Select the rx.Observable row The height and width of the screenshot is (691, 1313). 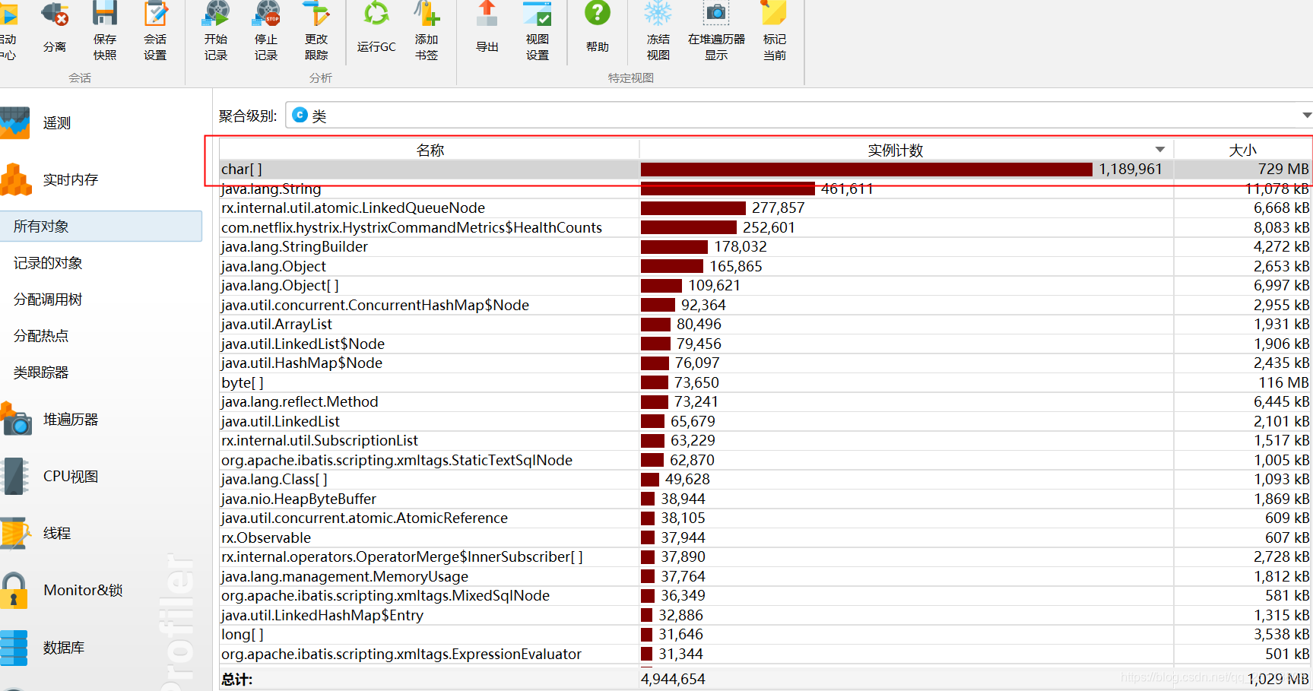point(766,537)
